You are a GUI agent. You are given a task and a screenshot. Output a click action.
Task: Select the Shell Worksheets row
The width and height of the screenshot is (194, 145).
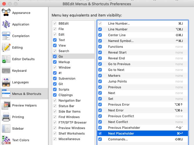pyautogui.click(x=73, y=133)
